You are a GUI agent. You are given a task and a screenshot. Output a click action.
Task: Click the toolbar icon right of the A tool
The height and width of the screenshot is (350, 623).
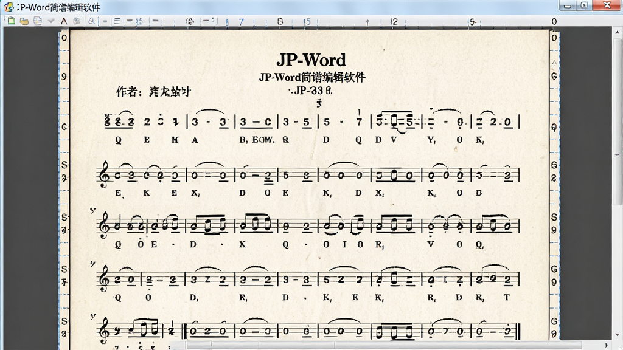pyautogui.click(x=77, y=21)
